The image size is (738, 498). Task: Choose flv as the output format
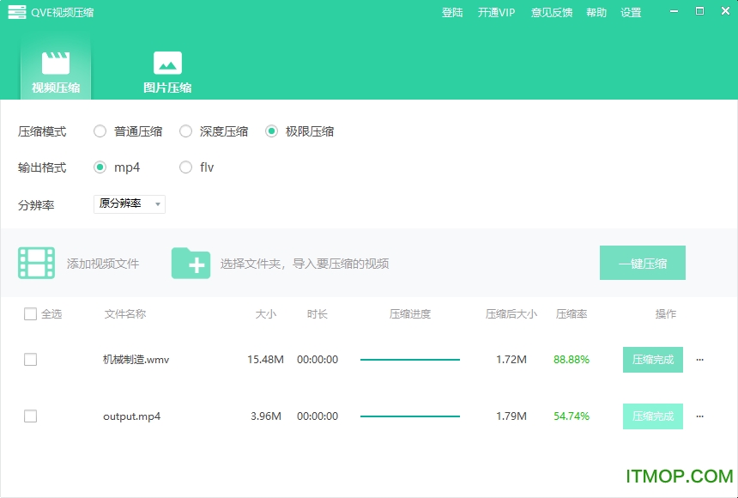[x=184, y=167]
